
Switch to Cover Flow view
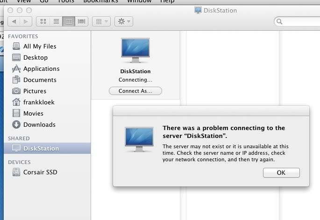tap(81, 21)
